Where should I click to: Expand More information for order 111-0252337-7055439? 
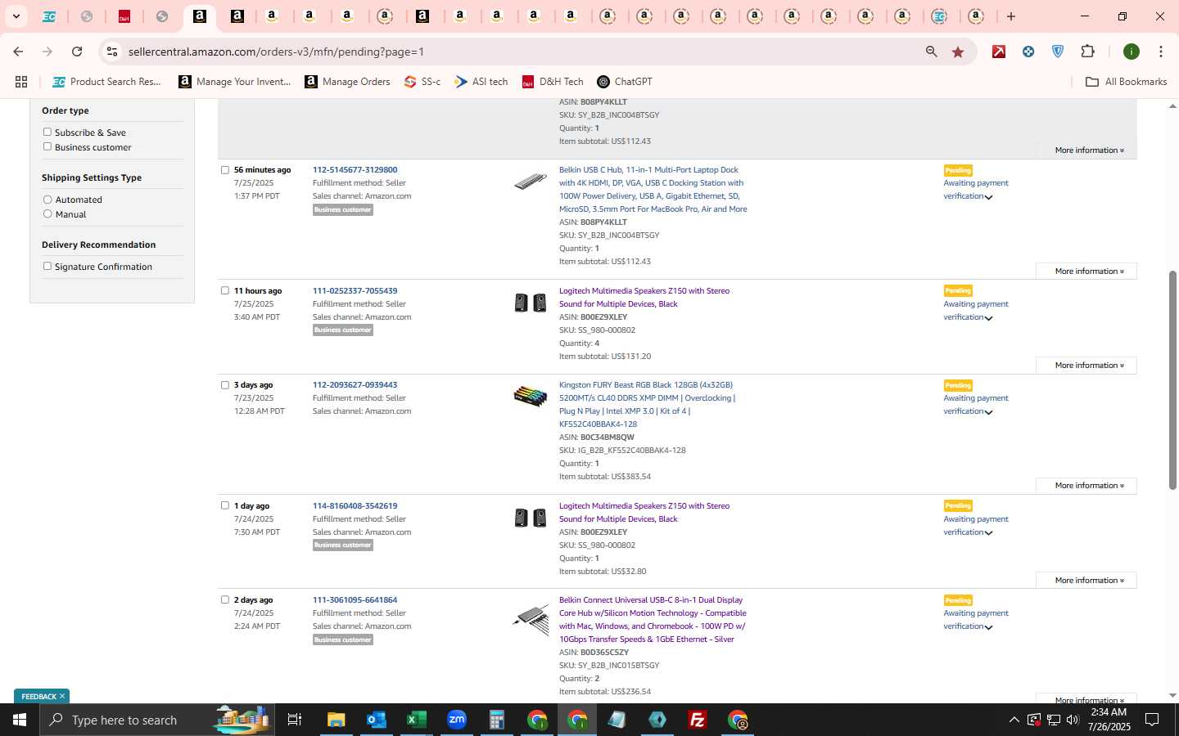click(x=1086, y=366)
